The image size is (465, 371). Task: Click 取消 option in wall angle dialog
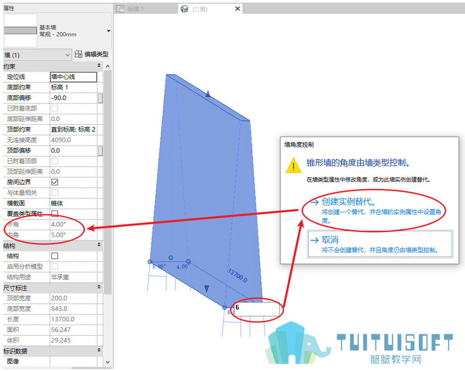(x=380, y=244)
